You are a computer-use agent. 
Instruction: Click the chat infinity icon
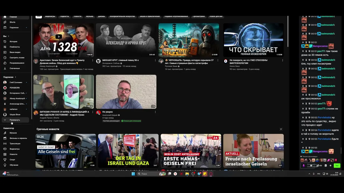click(321, 166)
